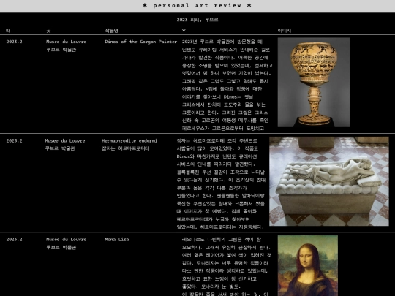Screen dimensions: 395x296
Task: Click '루브르 박물관' under the Dinos row location
Action: (61, 50)
